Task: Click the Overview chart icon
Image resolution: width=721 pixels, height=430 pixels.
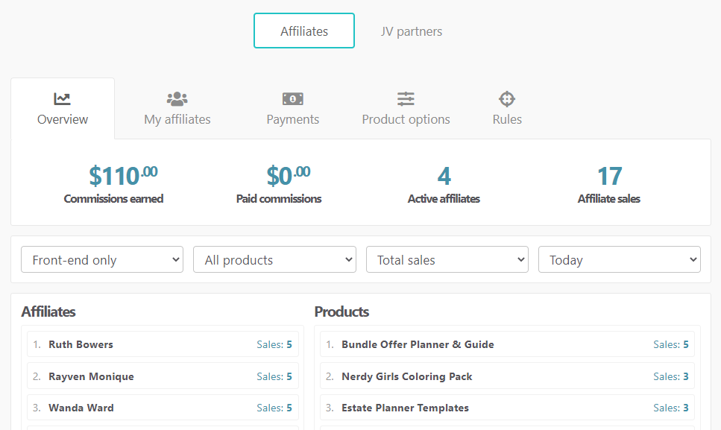Action: tap(62, 99)
